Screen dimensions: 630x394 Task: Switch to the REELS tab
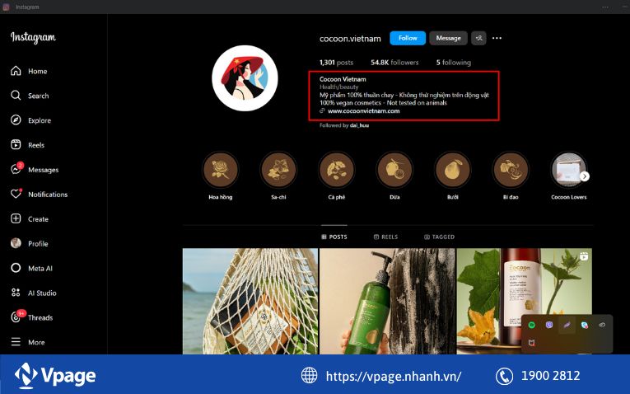(385, 237)
